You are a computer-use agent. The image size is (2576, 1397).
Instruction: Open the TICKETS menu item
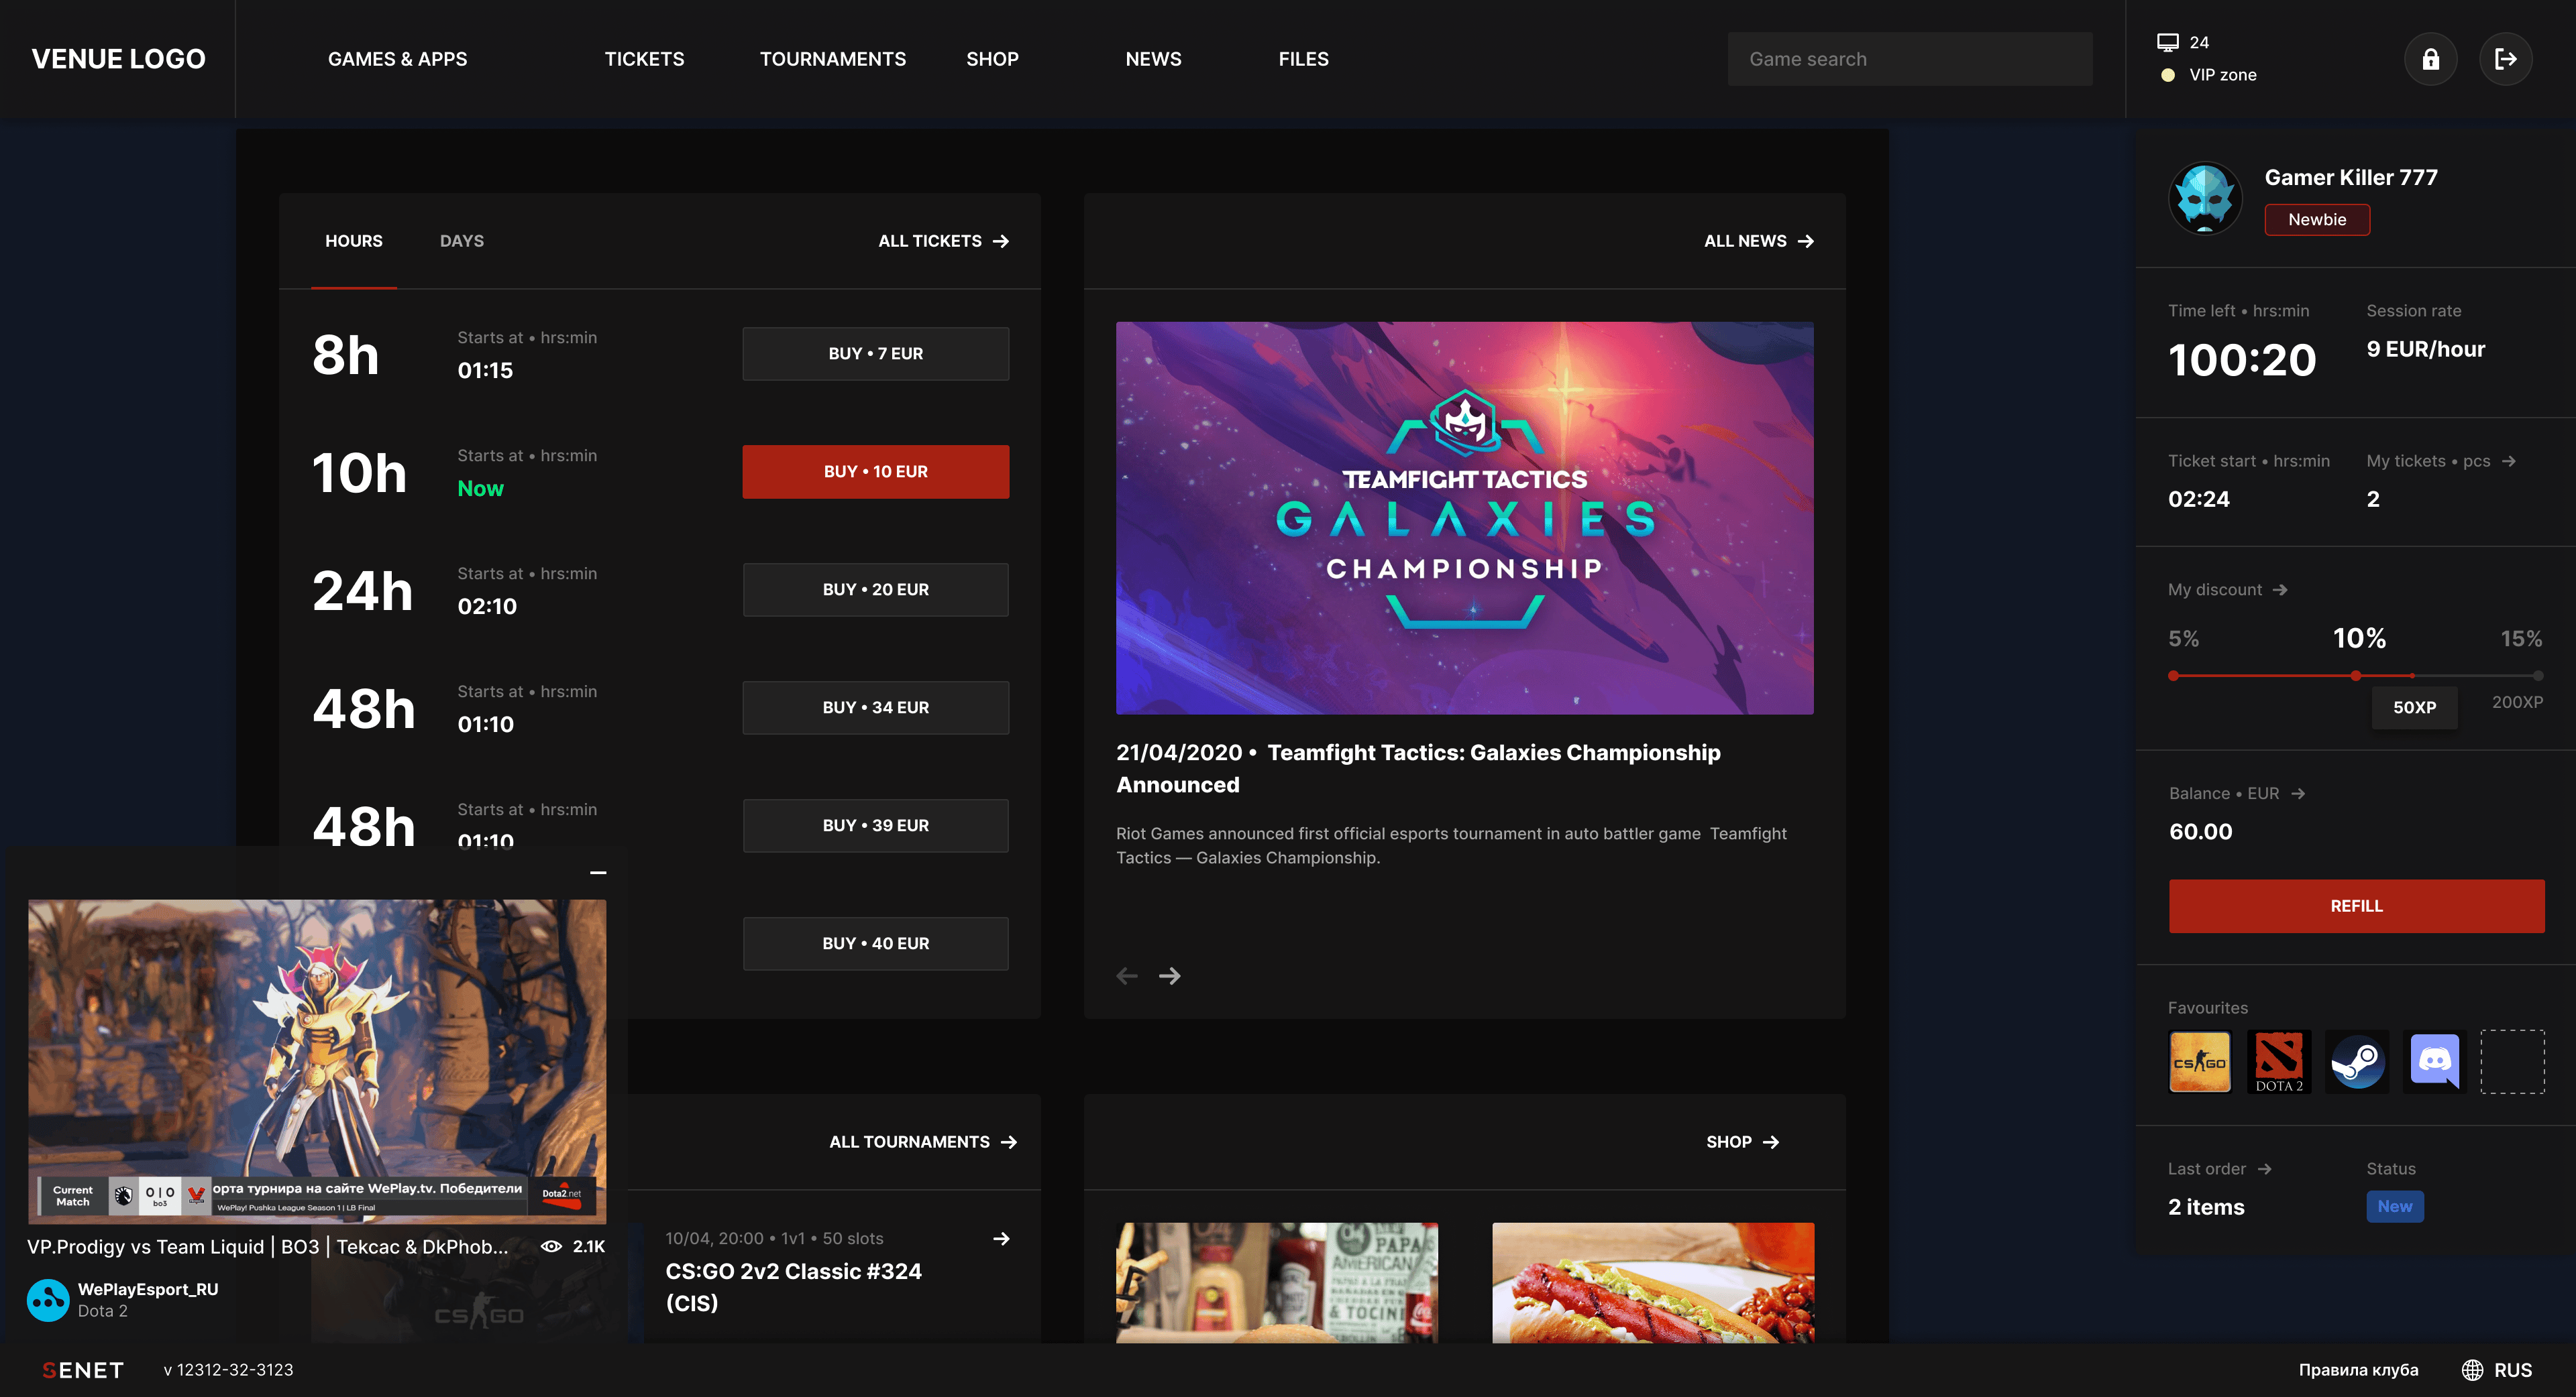pyautogui.click(x=644, y=59)
